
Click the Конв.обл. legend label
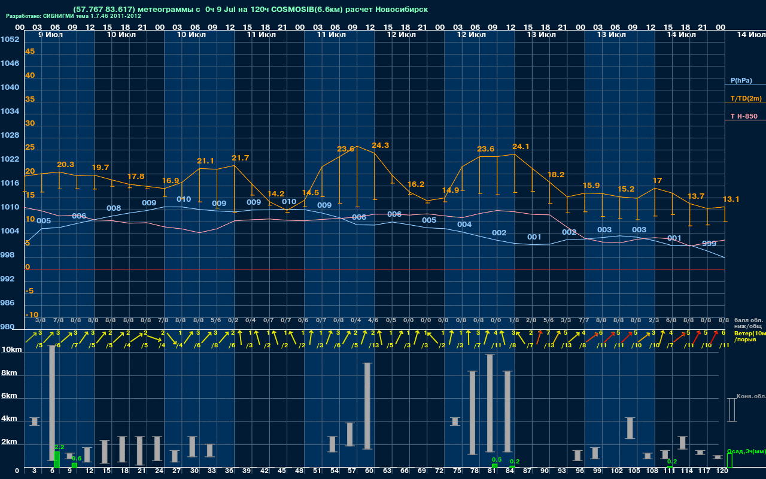pyautogui.click(x=750, y=396)
